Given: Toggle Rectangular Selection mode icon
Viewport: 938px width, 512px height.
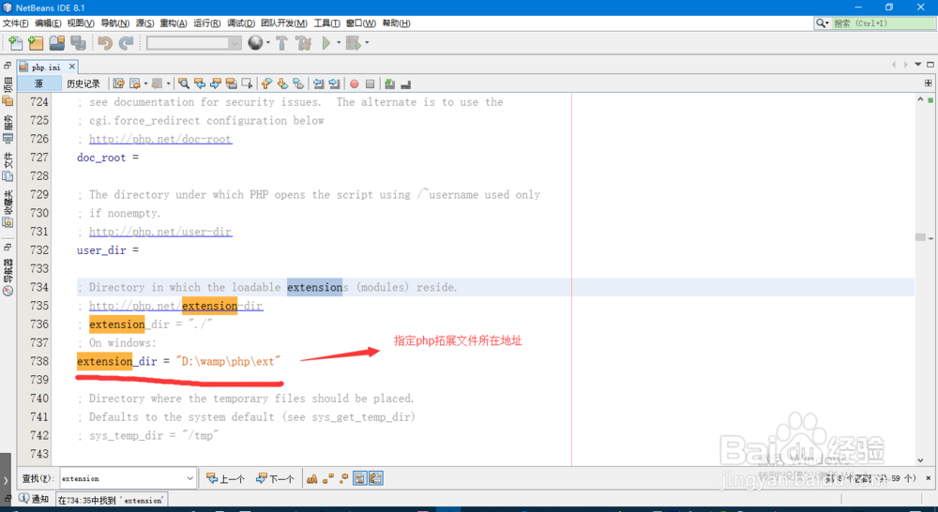Looking at the screenshot, I should [247, 83].
